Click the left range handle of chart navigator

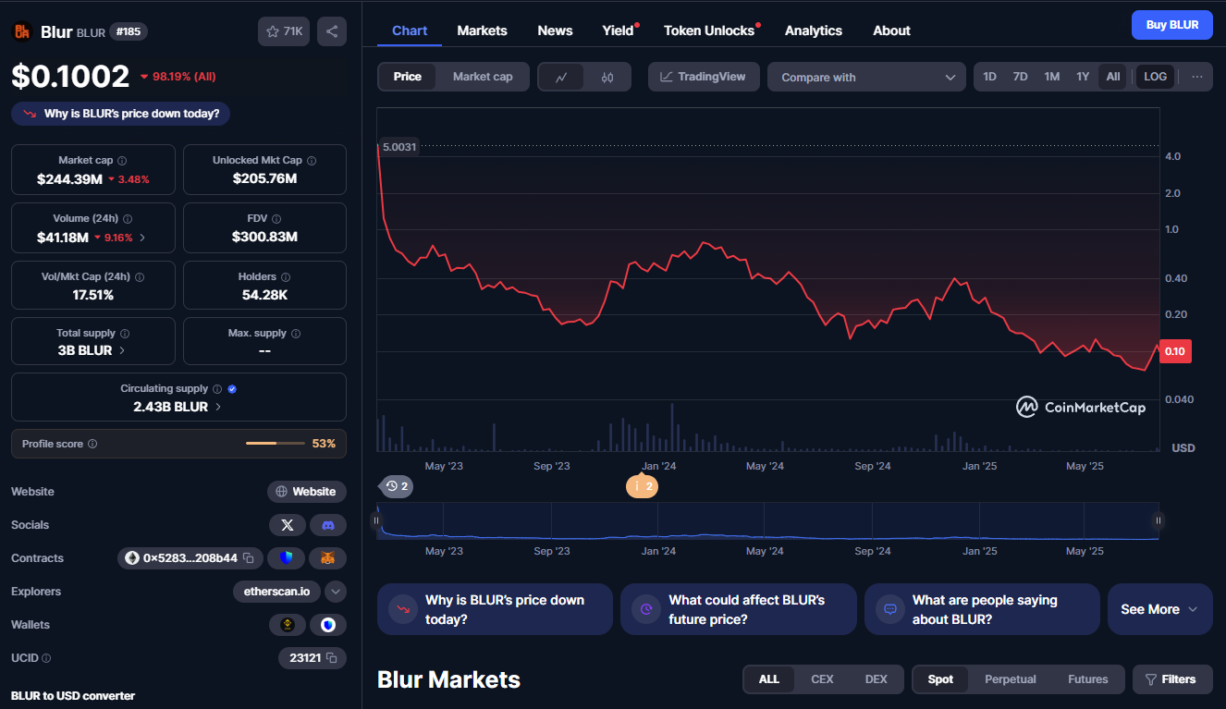[376, 520]
